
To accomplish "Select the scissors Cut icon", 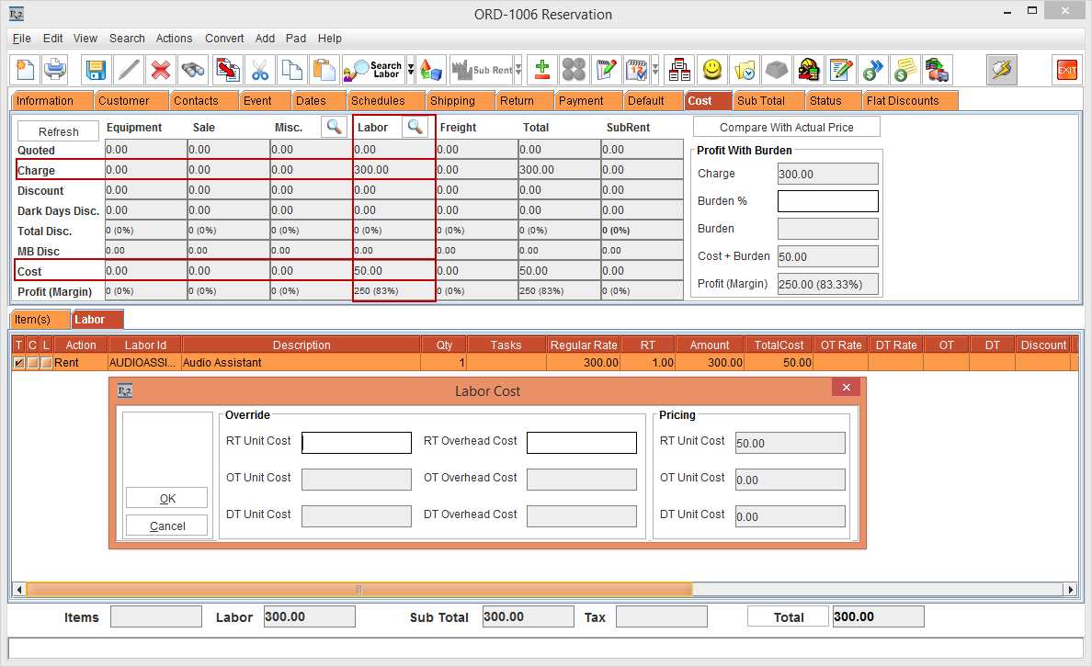I will pyautogui.click(x=260, y=70).
